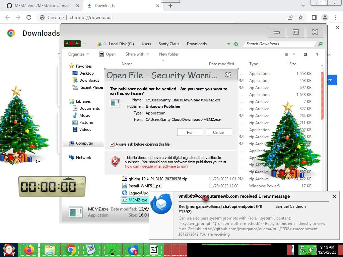Open Thunderbird from the taskbar
Screen dimensions: 343x257
click(133, 250)
